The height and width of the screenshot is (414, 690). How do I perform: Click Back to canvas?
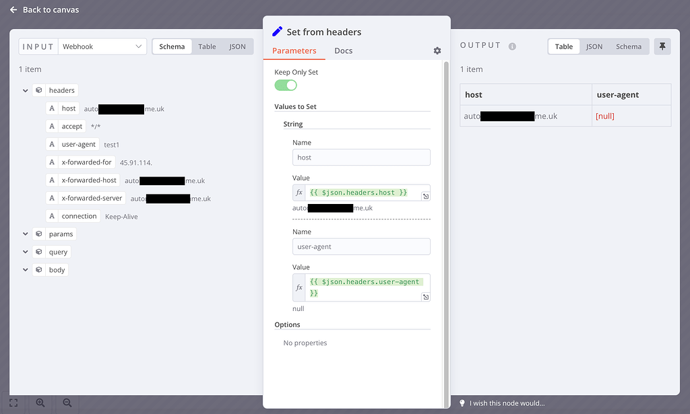click(44, 9)
